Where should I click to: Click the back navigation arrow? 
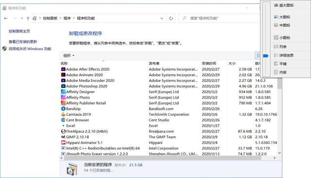click(6, 18)
